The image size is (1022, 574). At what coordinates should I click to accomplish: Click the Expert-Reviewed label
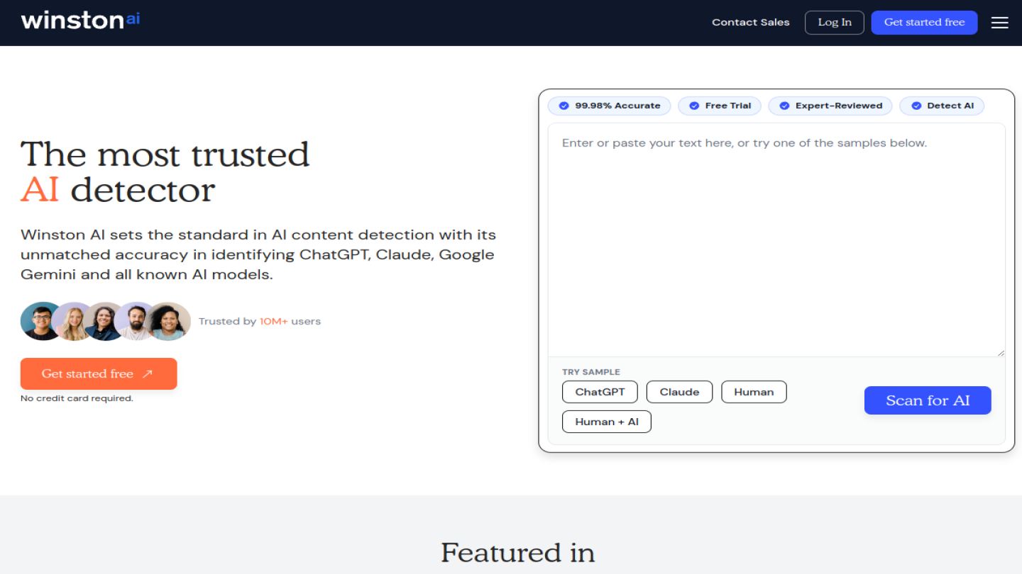[x=839, y=106]
